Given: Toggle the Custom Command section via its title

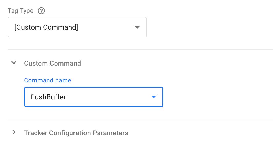Looking at the screenshot, I should coord(52,63).
